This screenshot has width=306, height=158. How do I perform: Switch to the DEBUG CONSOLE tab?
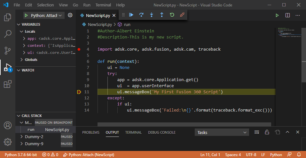point(162,132)
